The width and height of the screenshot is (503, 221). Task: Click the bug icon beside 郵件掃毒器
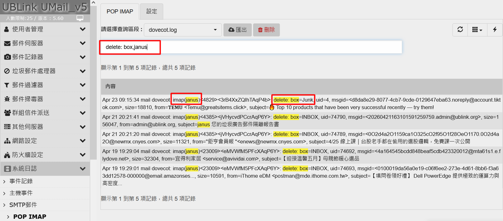7,99
